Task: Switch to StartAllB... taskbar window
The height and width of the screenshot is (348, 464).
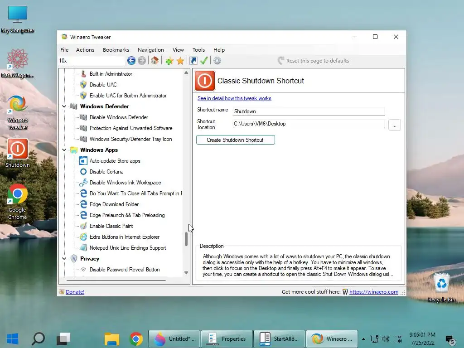Action: pyautogui.click(x=279, y=339)
